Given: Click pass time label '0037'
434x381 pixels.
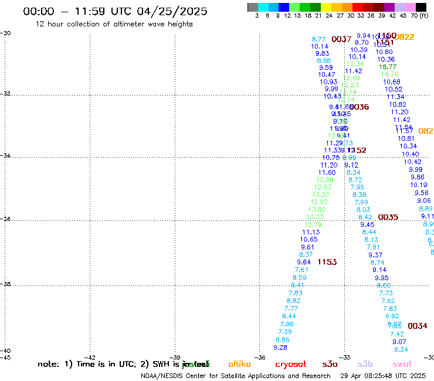Looking at the screenshot, I should [341, 39].
